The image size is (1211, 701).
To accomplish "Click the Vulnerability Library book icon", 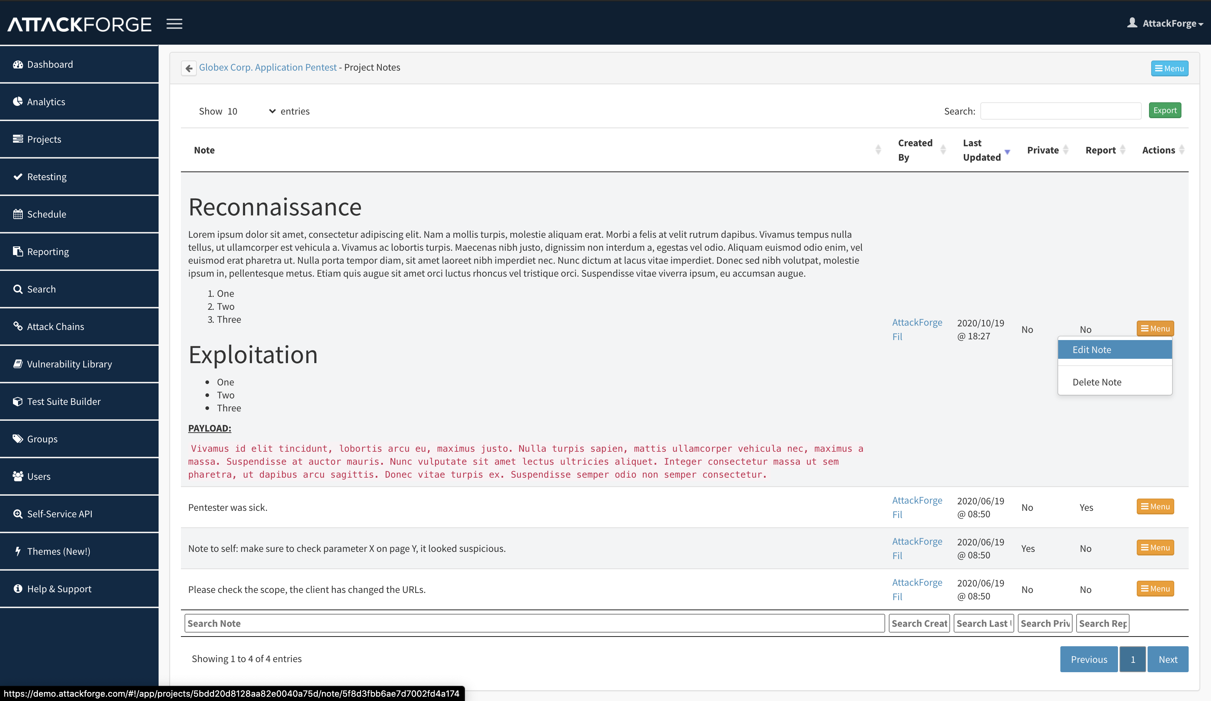I will [18, 364].
